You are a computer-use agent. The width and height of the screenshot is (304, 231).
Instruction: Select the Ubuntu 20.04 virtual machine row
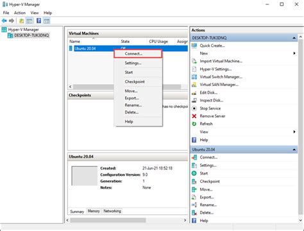point(128,49)
